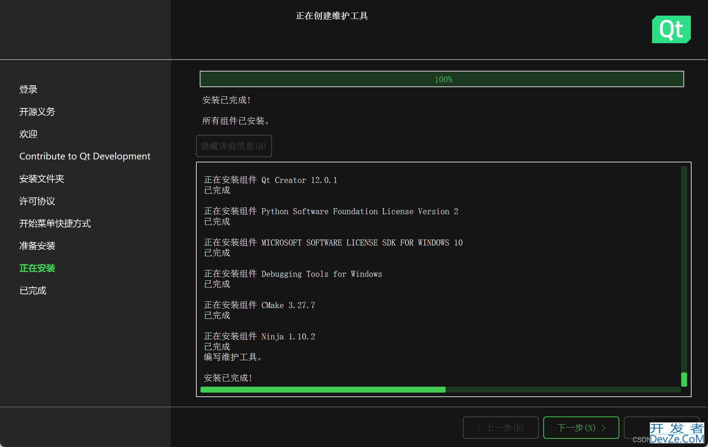Click the right chevron on 下一步 button
708x447 pixels.
click(x=604, y=428)
